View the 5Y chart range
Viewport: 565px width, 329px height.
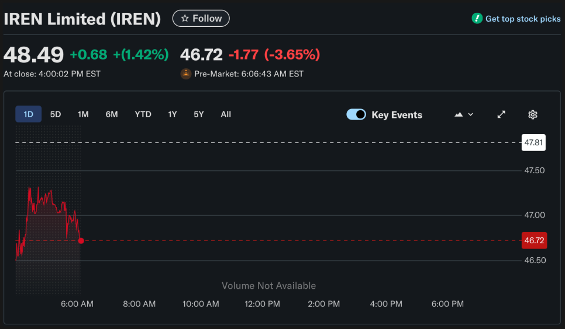click(199, 114)
